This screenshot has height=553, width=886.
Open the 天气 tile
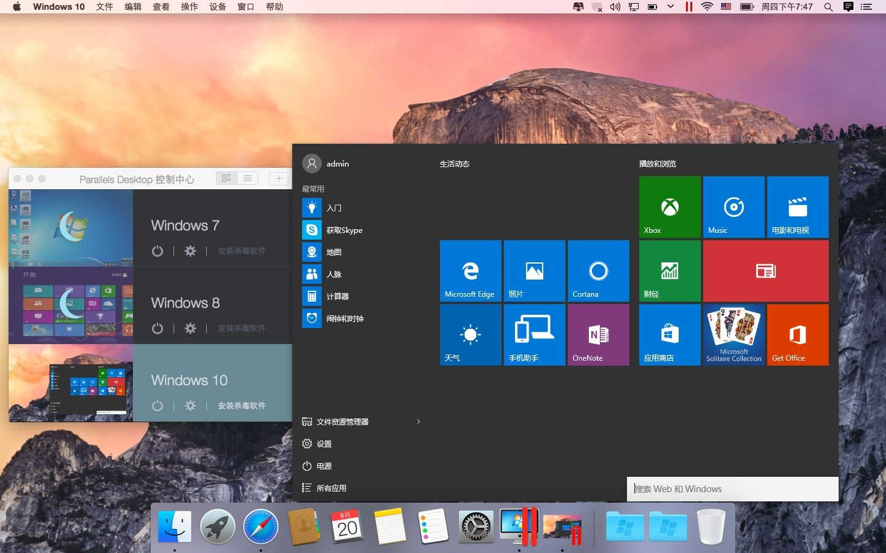(470, 335)
